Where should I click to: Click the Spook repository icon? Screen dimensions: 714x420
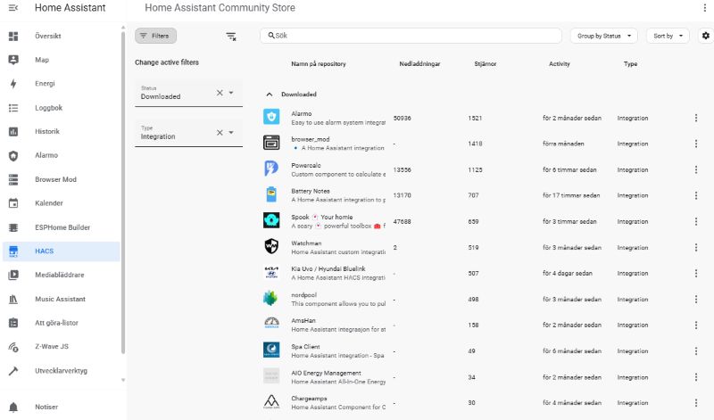click(271, 220)
